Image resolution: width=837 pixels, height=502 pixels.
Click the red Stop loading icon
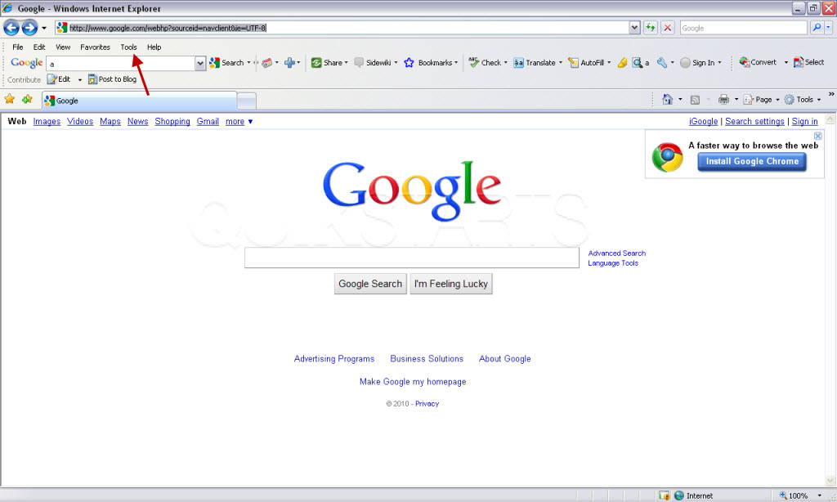[x=667, y=28]
